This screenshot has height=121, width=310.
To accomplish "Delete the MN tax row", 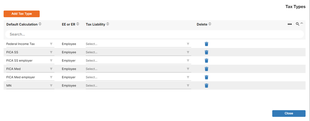I will click(206, 85).
